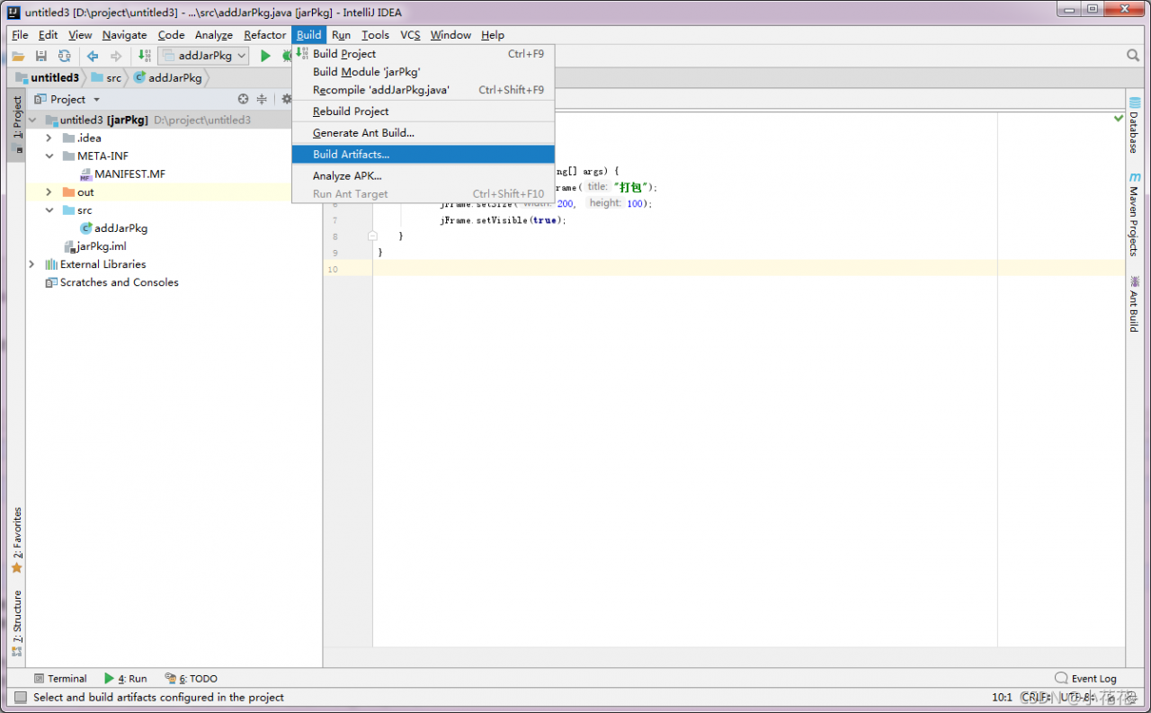Toggle the Project tool window side tab

(17, 118)
